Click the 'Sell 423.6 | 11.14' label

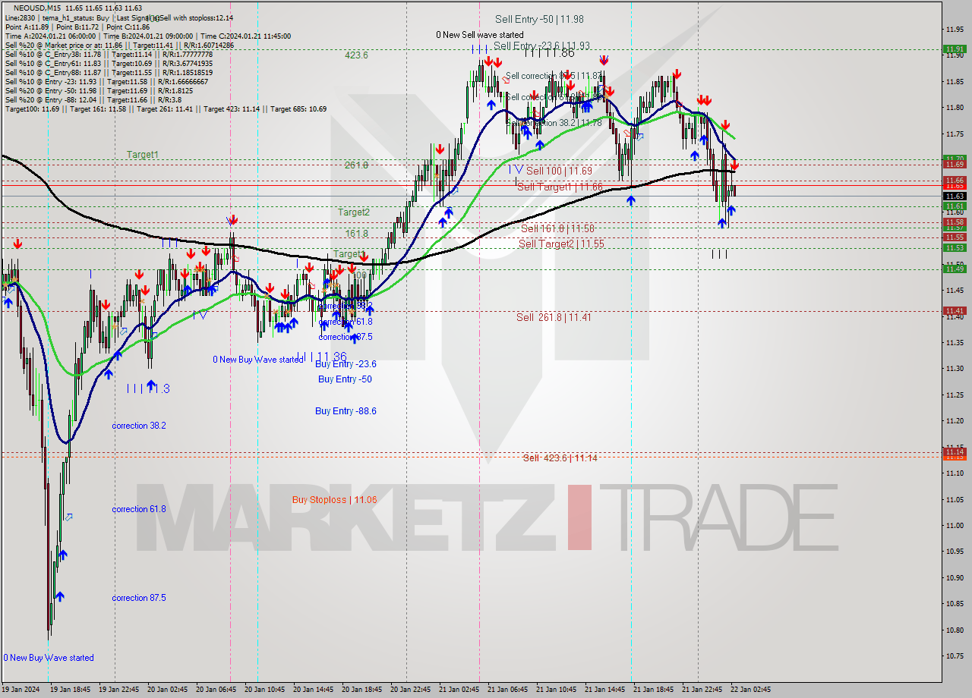[x=560, y=458]
